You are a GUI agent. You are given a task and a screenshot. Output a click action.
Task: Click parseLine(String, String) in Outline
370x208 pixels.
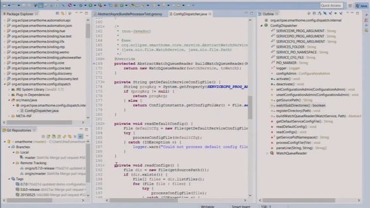(x=294, y=148)
